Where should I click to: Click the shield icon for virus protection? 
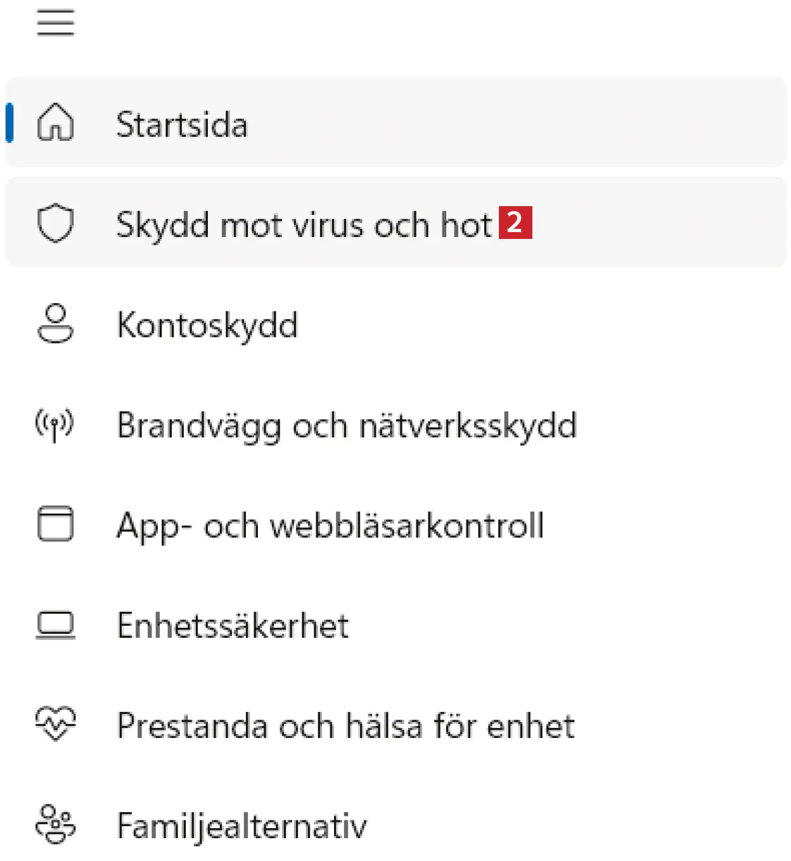click(56, 223)
